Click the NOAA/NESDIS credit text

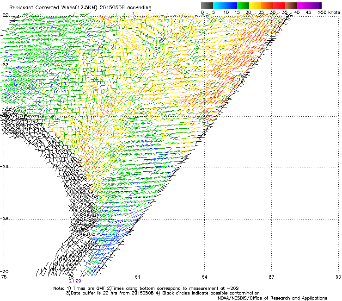[272, 298]
